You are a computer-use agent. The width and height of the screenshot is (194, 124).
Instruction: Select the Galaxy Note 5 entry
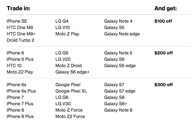coord(118,53)
